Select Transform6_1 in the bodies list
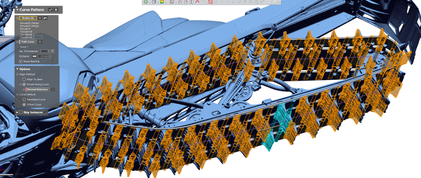 click(x=27, y=34)
